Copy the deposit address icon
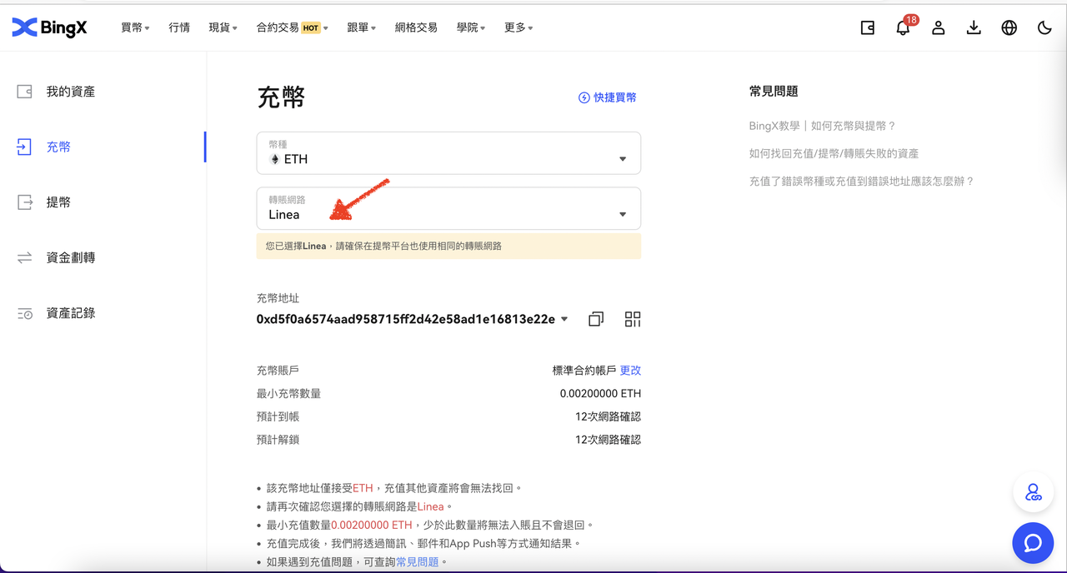Image resolution: width=1067 pixels, height=573 pixels. click(x=596, y=319)
